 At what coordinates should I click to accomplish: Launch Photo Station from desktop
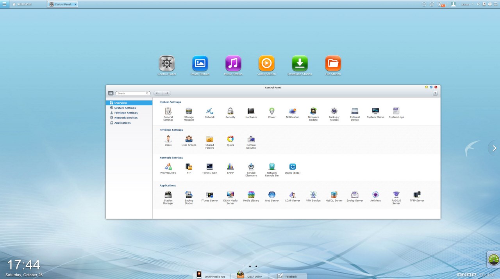point(200,66)
